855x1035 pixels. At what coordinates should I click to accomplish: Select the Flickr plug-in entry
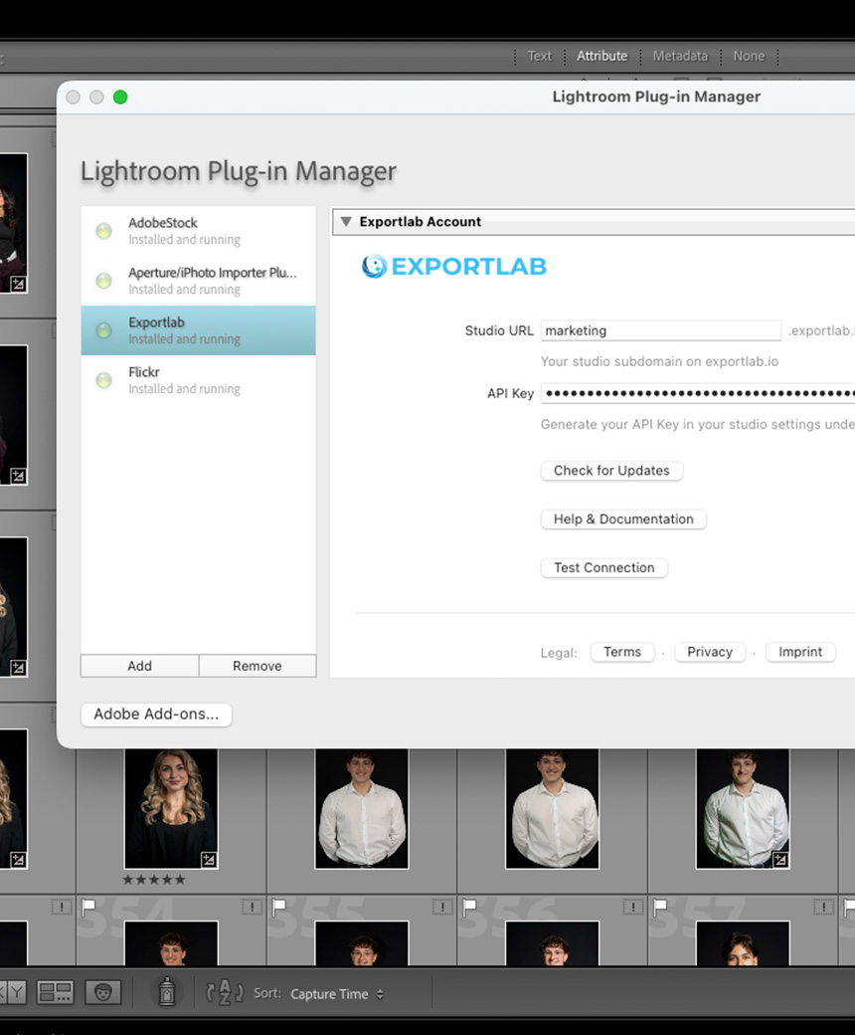click(198, 380)
